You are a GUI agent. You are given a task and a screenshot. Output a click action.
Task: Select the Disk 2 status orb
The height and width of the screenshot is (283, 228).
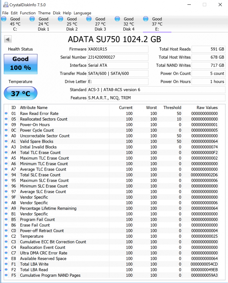click(61, 19)
